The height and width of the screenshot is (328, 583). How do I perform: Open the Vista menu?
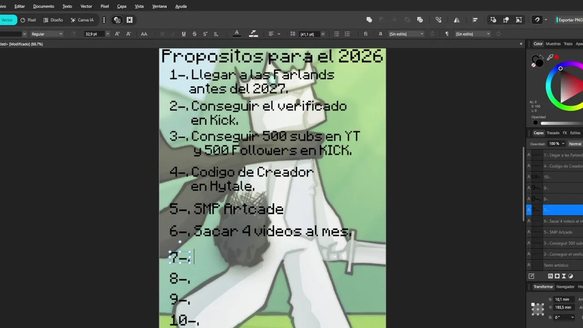click(139, 6)
